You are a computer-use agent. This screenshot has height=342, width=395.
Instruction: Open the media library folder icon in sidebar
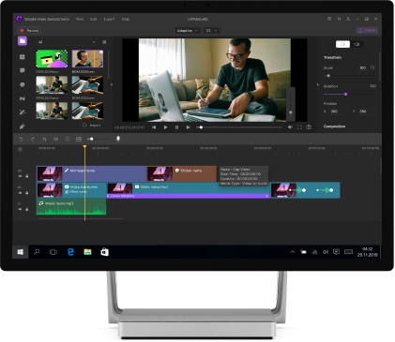point(23,41)
